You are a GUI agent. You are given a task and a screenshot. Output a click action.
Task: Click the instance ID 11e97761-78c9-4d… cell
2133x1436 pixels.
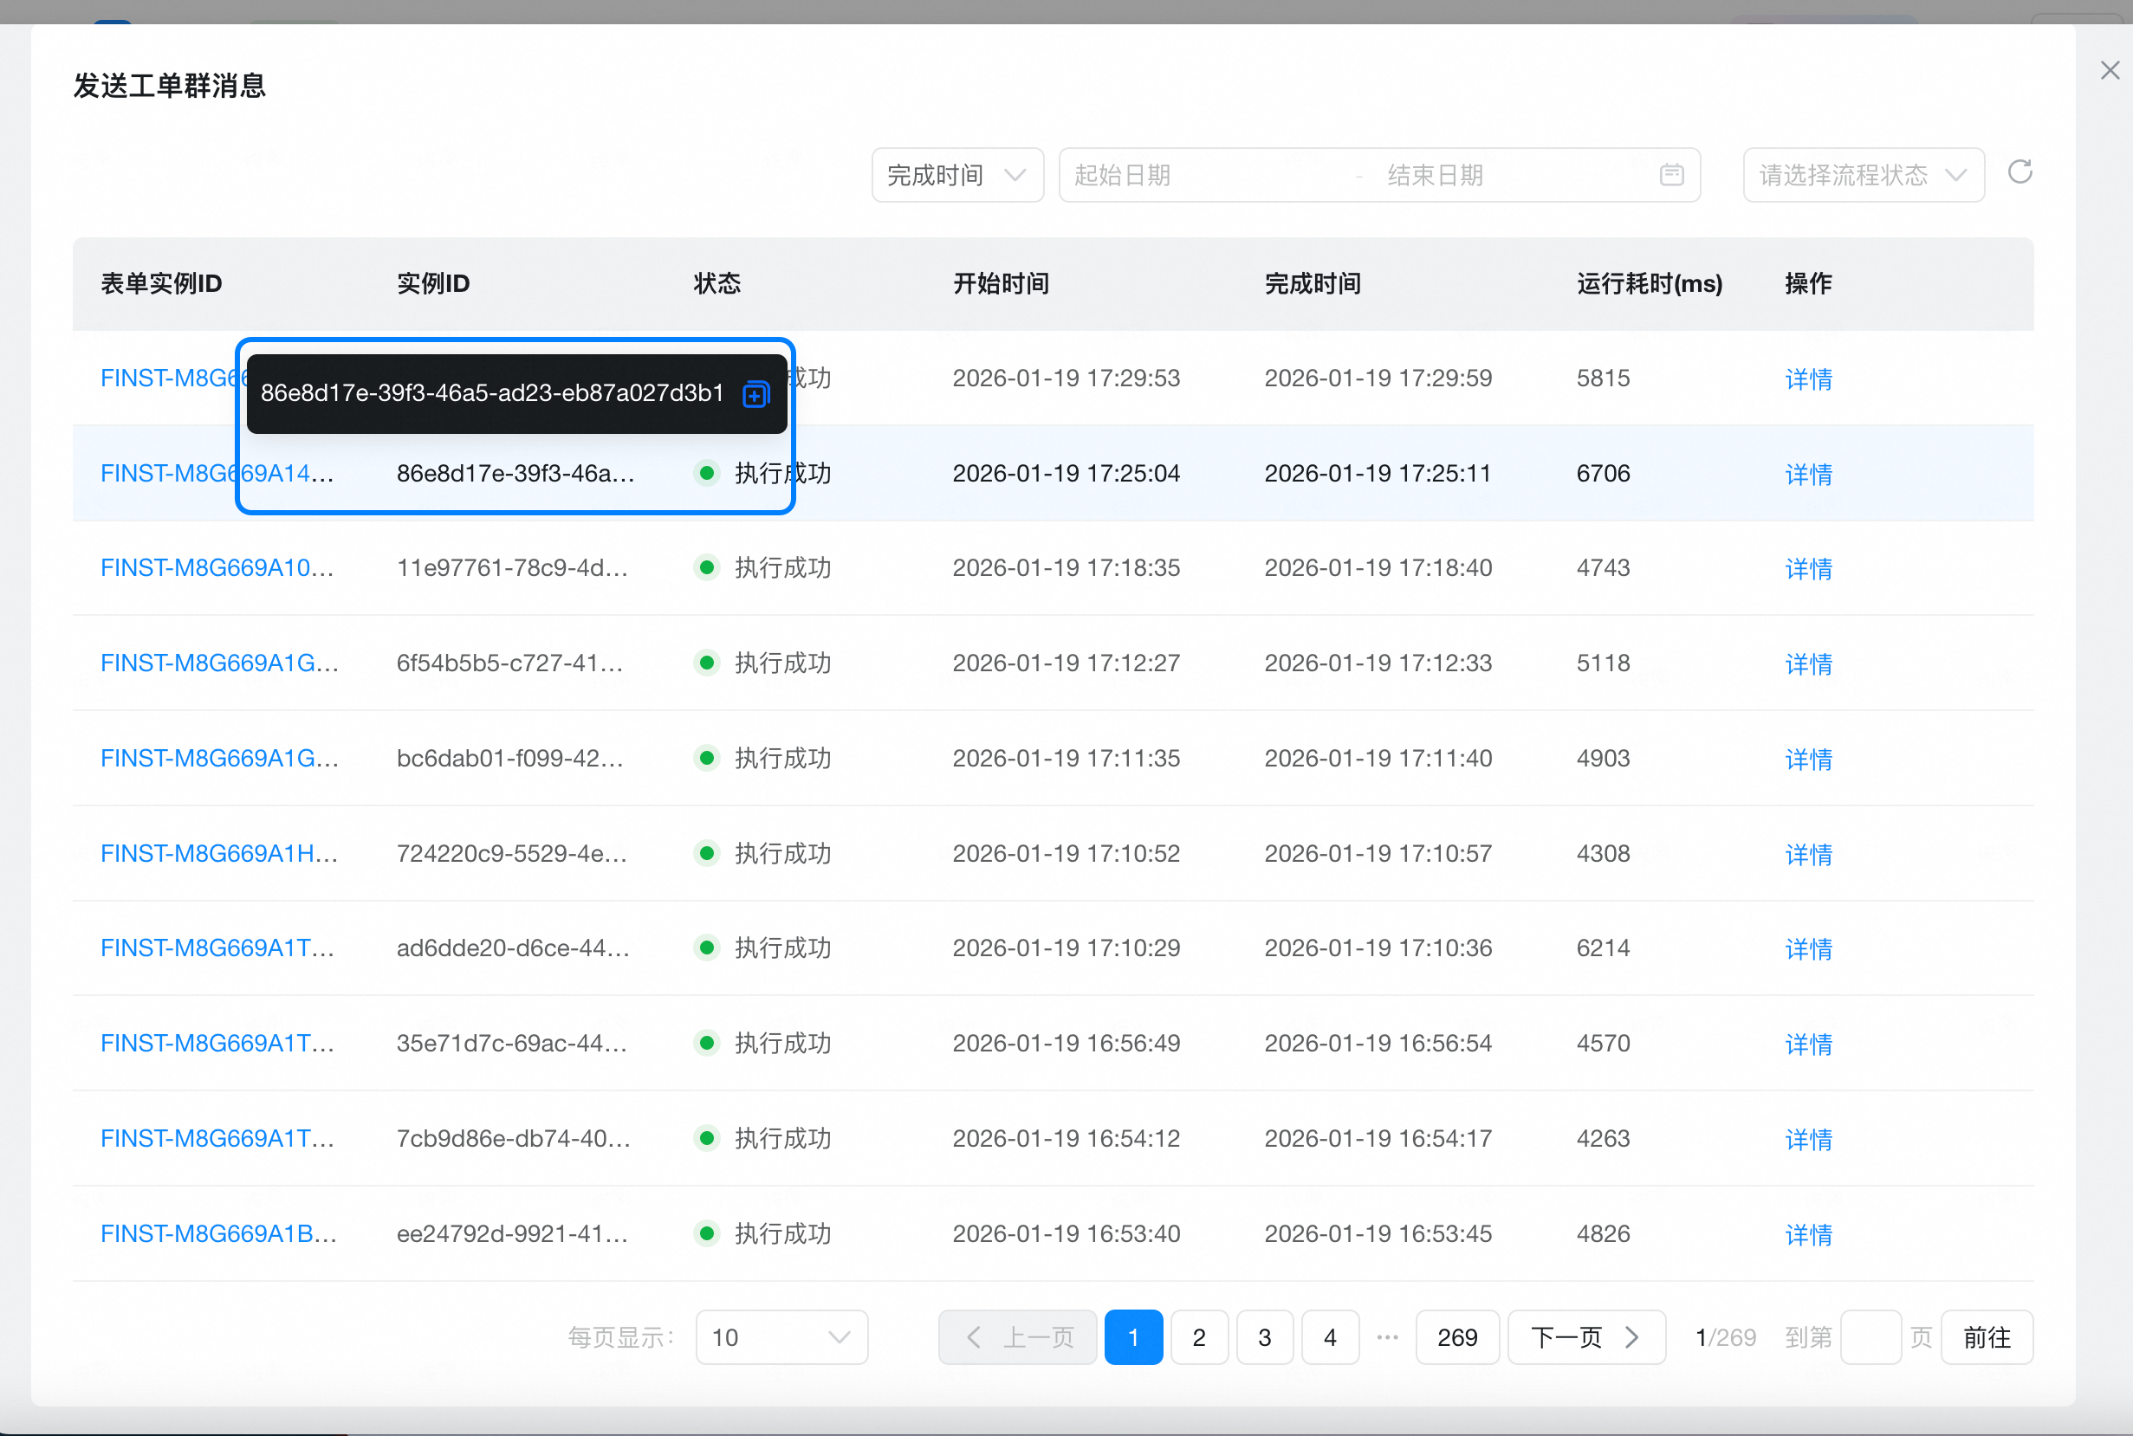(x=512, y=568)
